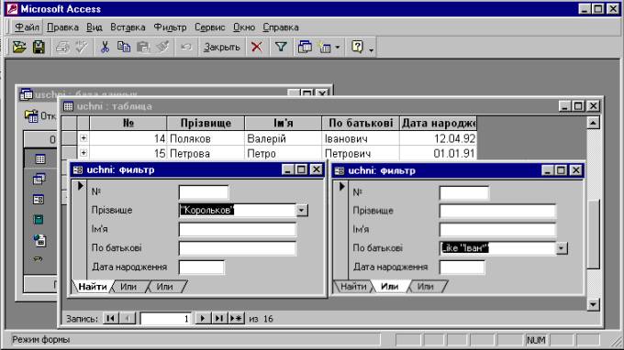
Task: Click the Save as Query disk icon
Action: [x=39, y=47]
